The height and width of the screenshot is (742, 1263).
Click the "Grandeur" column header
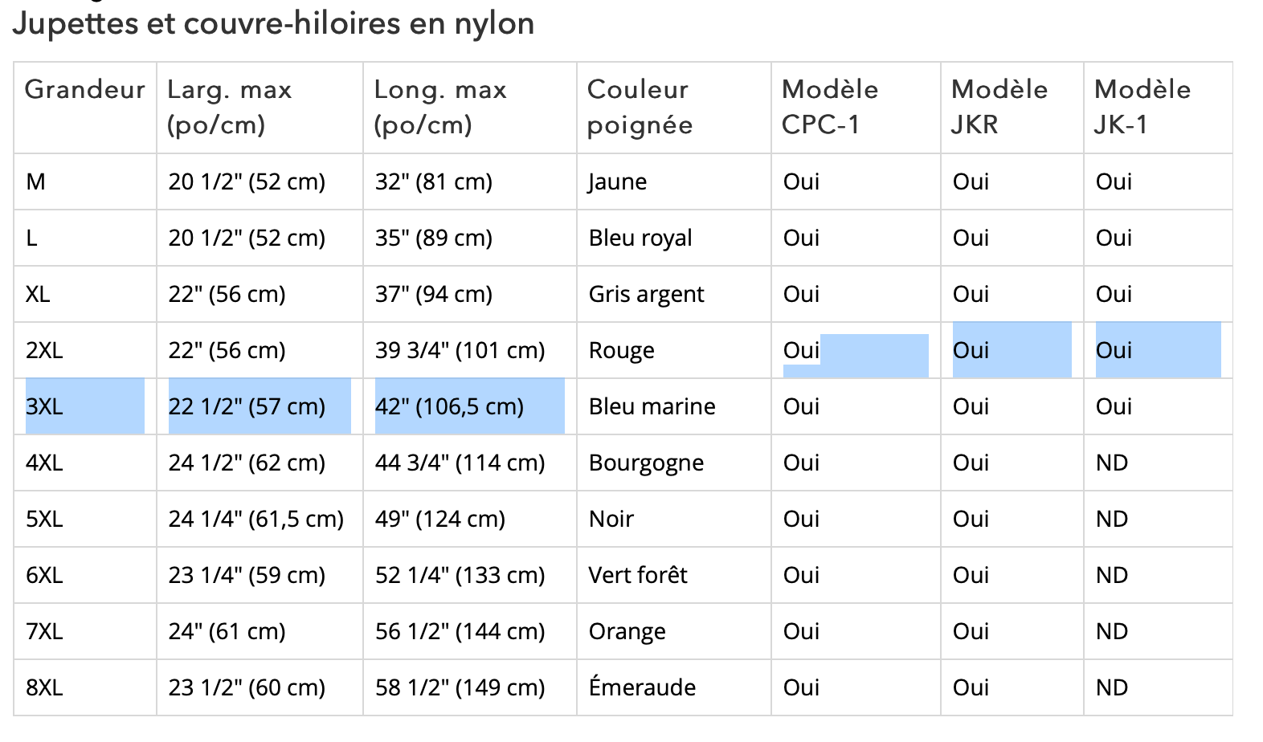click(x=84, y=89)
